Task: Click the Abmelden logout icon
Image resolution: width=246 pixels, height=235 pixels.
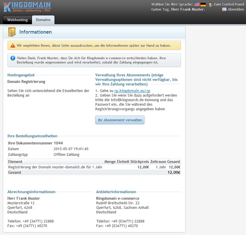Action: coord(224,9)
